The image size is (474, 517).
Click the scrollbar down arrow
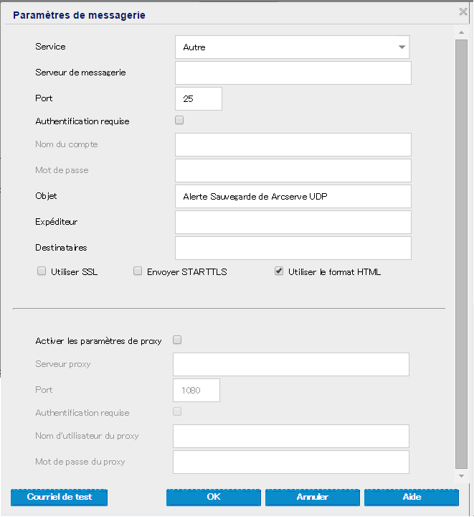coord(461,477)
